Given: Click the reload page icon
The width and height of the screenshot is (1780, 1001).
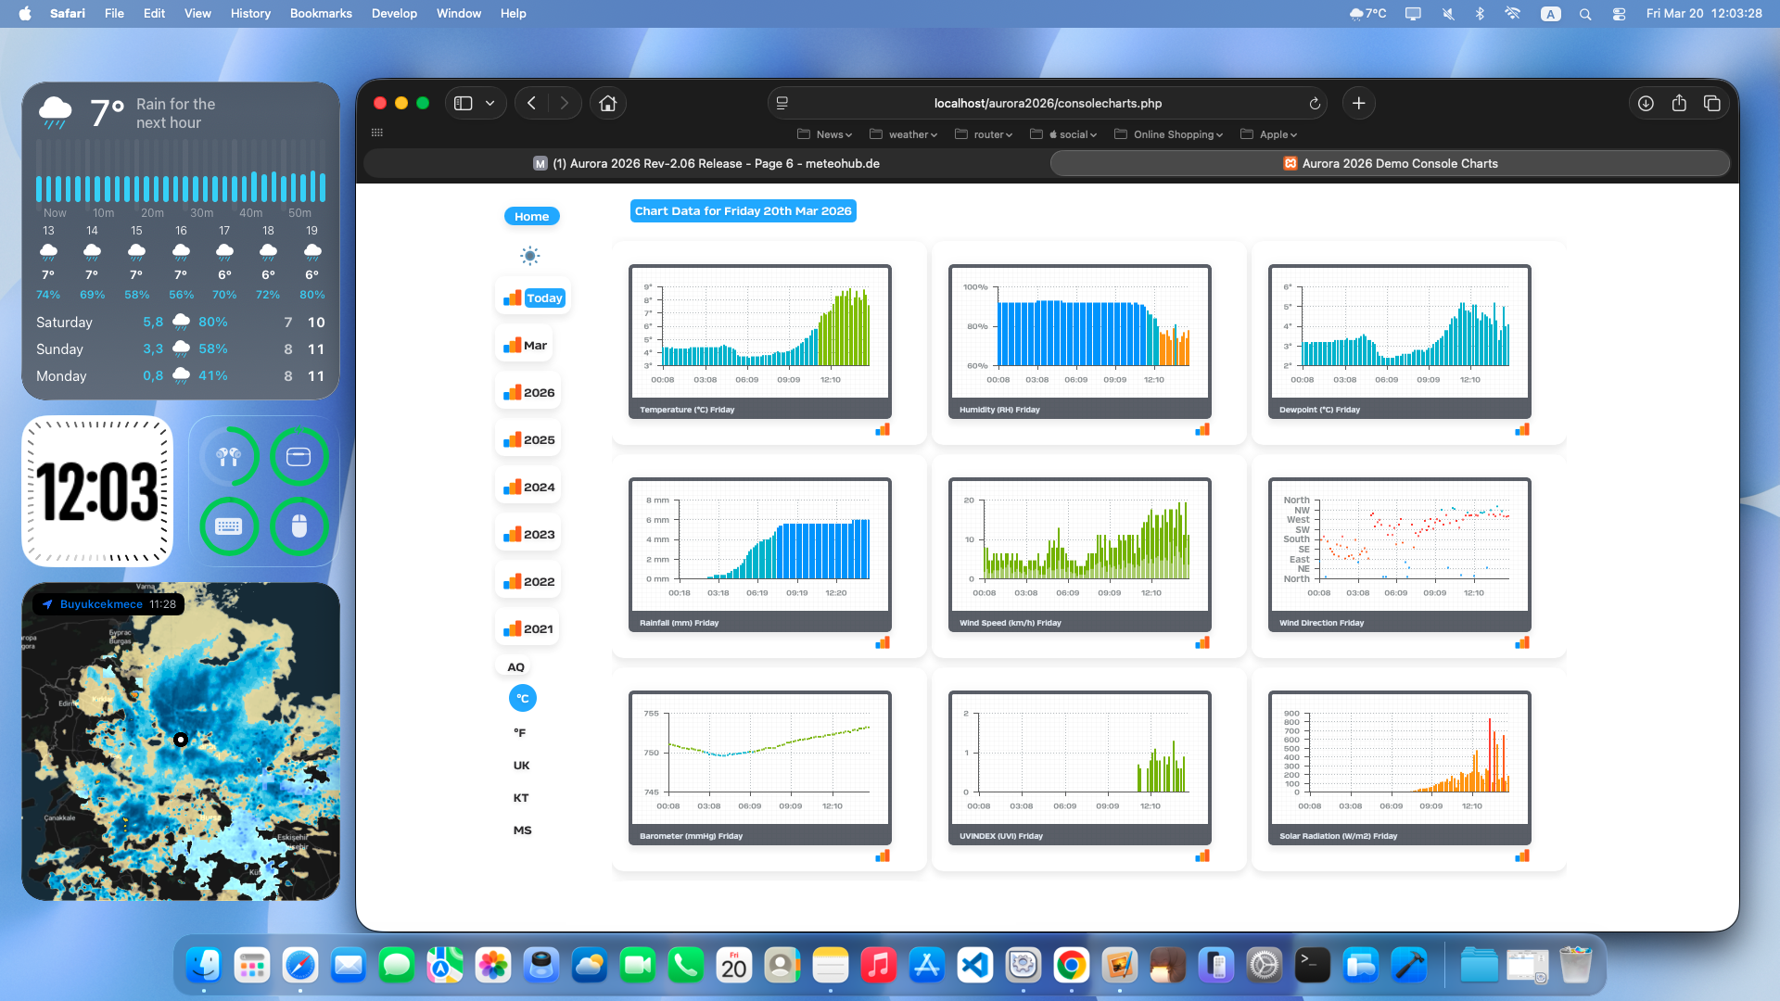Looking at the screenshot, I should click(x=1315, y=103).
